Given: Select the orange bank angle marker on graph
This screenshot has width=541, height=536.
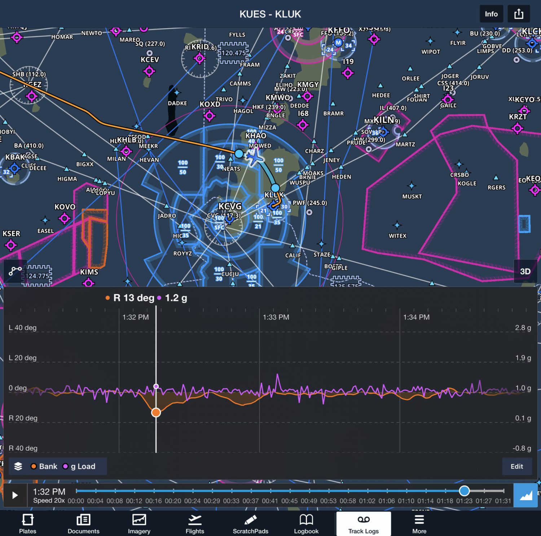Looking at the screenshot, I should [156, 412].
